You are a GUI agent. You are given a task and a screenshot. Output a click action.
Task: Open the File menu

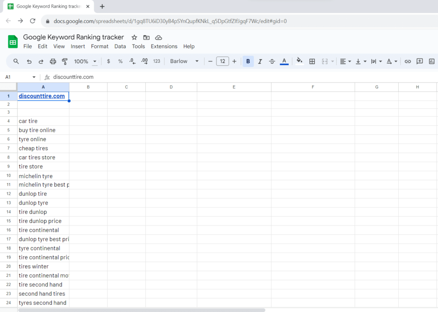pos(27,46)
